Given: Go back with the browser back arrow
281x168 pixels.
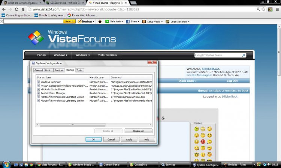Looking at the screenshot, I should (4, 9).
